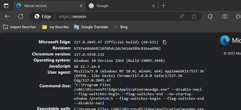Click the Command-line: label
Image resolution: width=241 pixels, height=110 pixels.
(x=55, y=86)
